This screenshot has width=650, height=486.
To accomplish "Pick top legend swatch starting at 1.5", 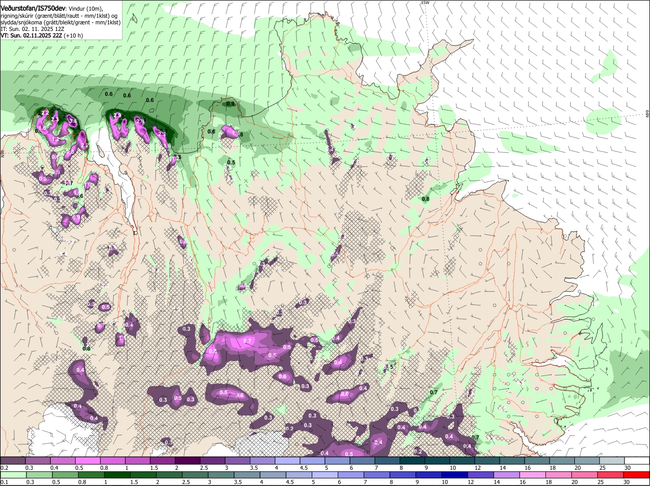I will 162,460.
